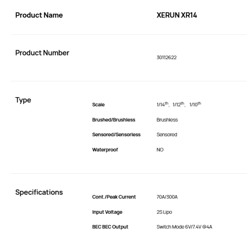Click the Cont./Peak Current label
247x250 pixels.
114,197
